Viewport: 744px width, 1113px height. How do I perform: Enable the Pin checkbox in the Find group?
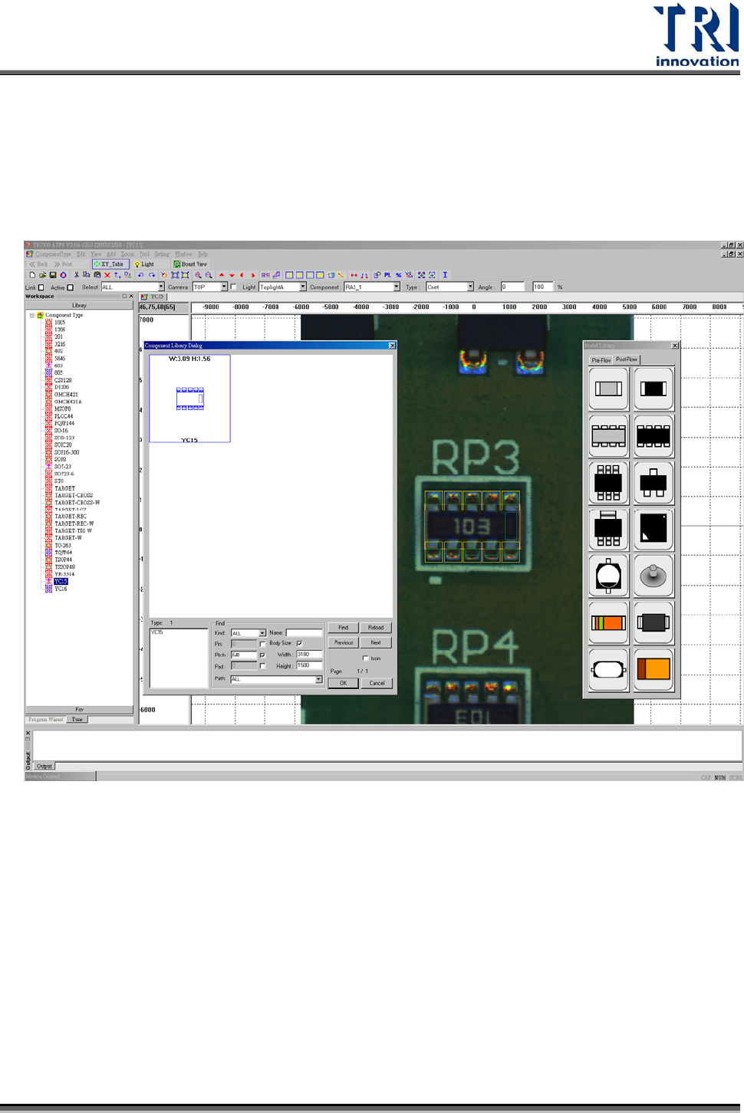click(x=263, y=644)
